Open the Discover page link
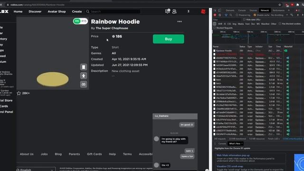The height and width of the screenshot is (171, 304). point(35,11)
